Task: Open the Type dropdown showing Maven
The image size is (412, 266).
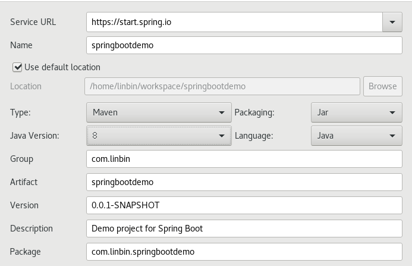Action: tap(158, 112)
